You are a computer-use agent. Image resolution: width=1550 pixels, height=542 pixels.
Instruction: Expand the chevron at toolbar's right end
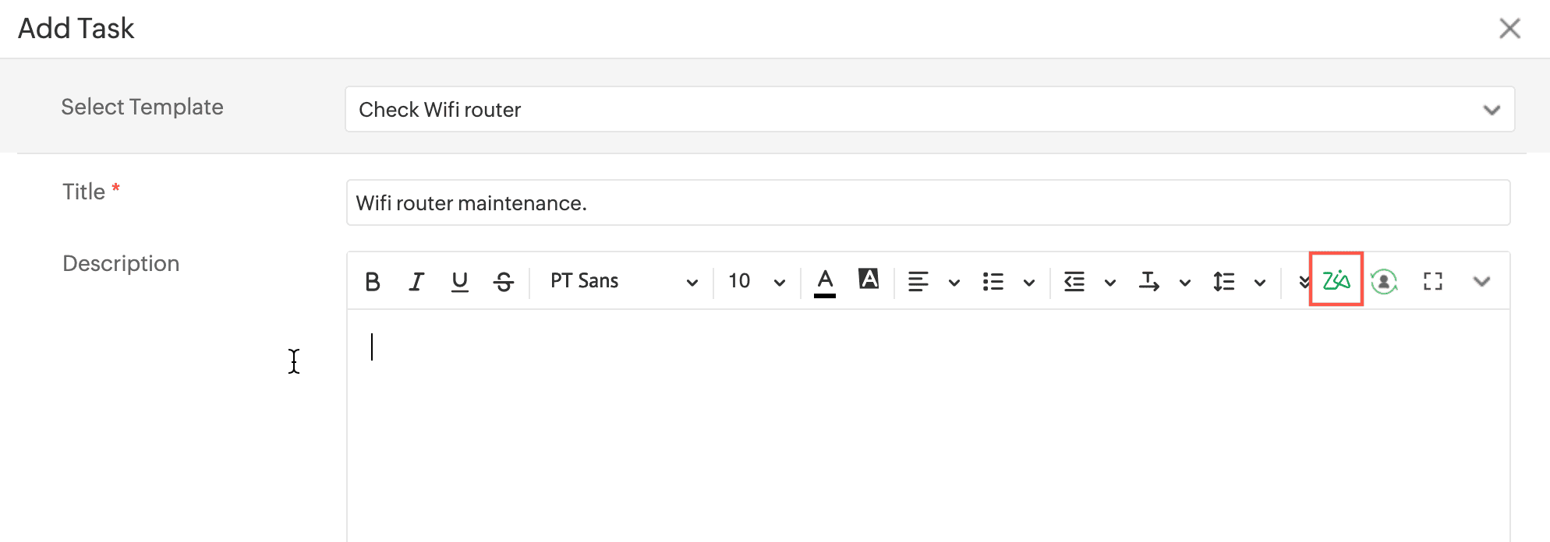[x=1481, y=281]
